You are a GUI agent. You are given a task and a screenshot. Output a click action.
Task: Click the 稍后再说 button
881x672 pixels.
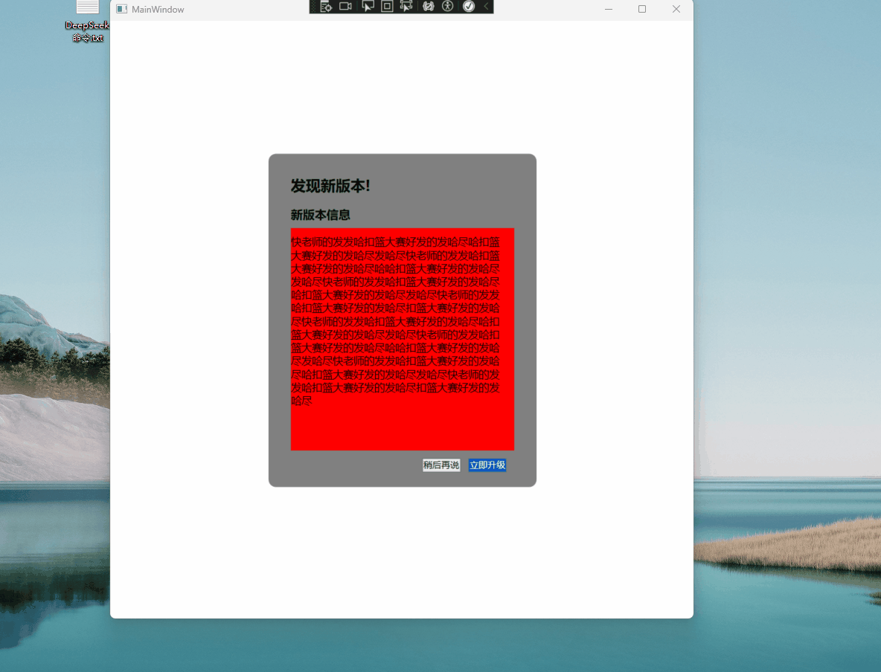tap(441, 465)
